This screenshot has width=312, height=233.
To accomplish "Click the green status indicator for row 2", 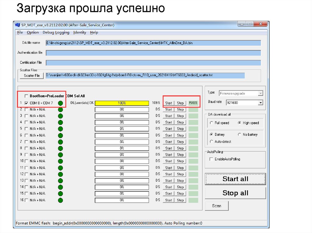I will (x=61, y=110).
